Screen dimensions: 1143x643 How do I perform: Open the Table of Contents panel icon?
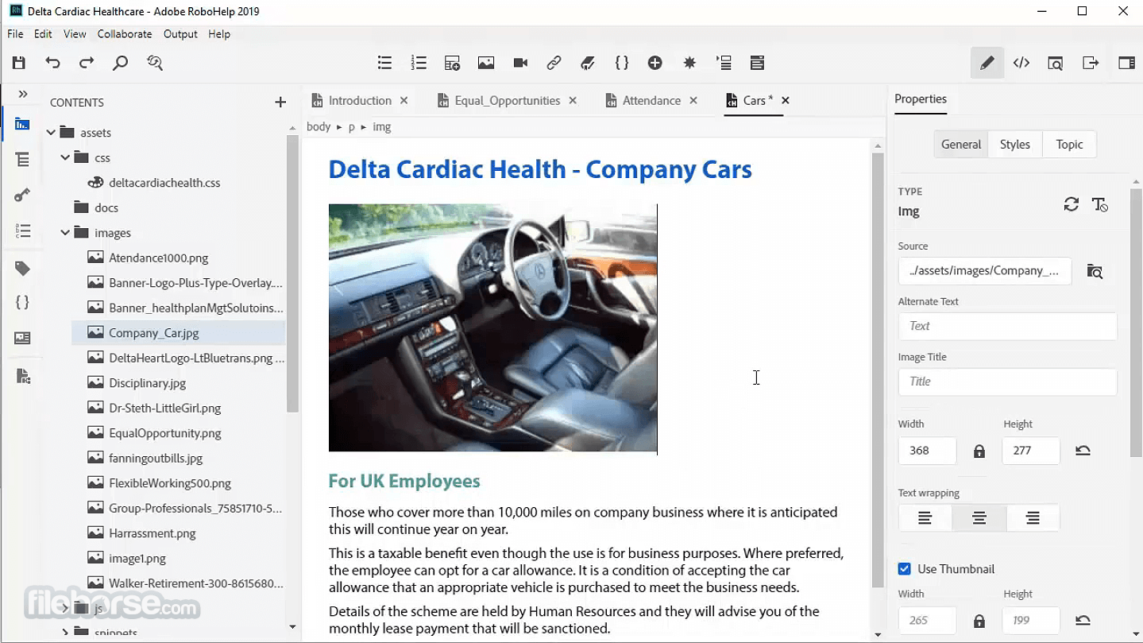click(22, 160)
